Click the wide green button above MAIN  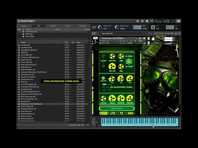point(117,109)
